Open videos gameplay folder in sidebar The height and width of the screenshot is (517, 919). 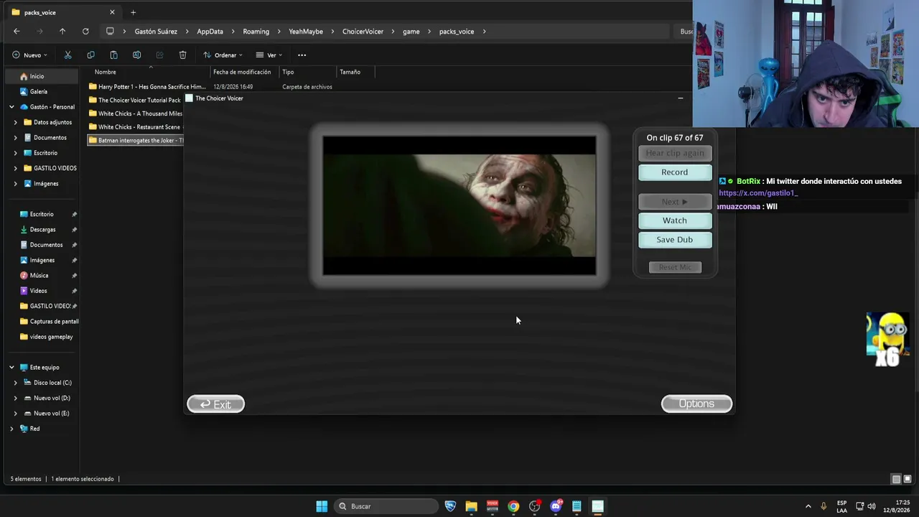51,337
